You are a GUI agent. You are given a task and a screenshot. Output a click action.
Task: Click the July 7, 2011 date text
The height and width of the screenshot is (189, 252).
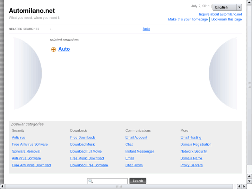[200, 6]
